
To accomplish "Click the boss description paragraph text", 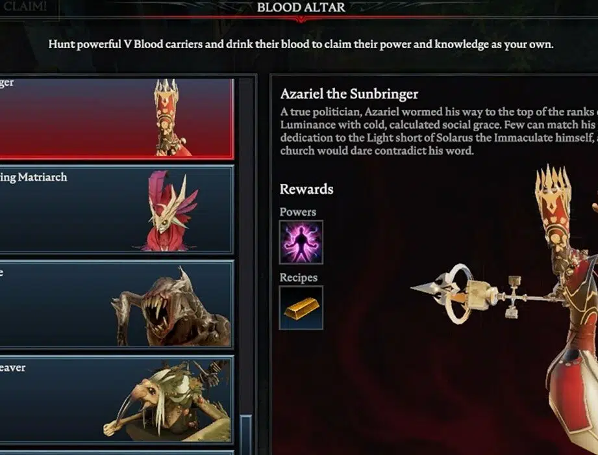I will 438,131.
